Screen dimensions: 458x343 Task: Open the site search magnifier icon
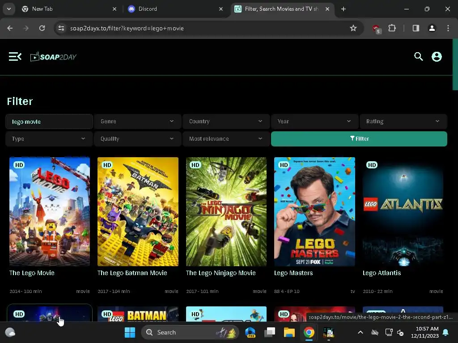click(x=418, y=57)
